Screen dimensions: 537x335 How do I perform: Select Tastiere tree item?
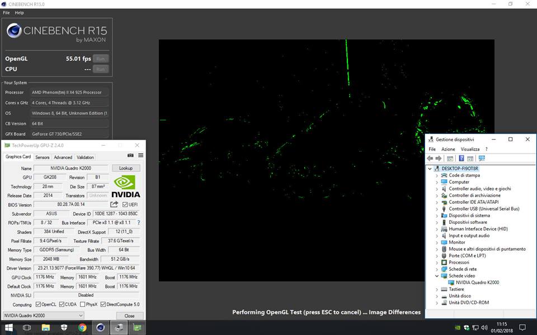[456, 289]
